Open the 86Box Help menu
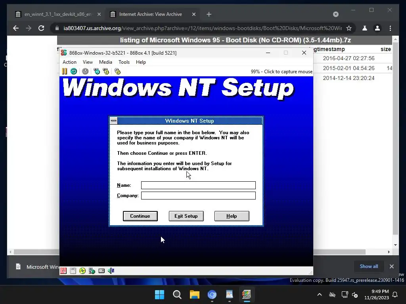This screenshot has height=304, width=406. [x=141, y=62]
